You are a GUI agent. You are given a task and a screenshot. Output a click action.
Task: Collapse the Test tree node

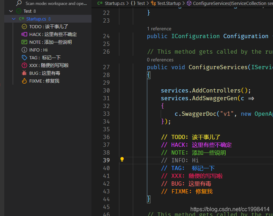pos(11,11)
